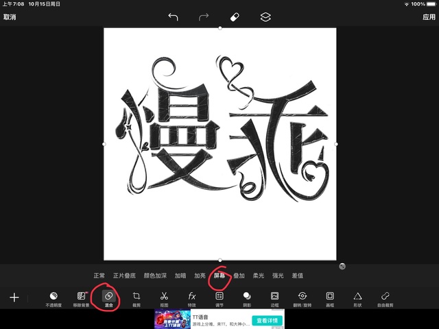Open the 翻转/旋转 flip rotate tool
The height and width of the screenshot is (329, 439).
click(x=302, y=297)
